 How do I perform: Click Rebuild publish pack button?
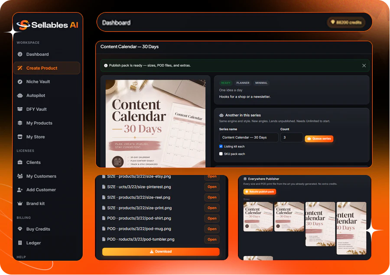[260, 192]
